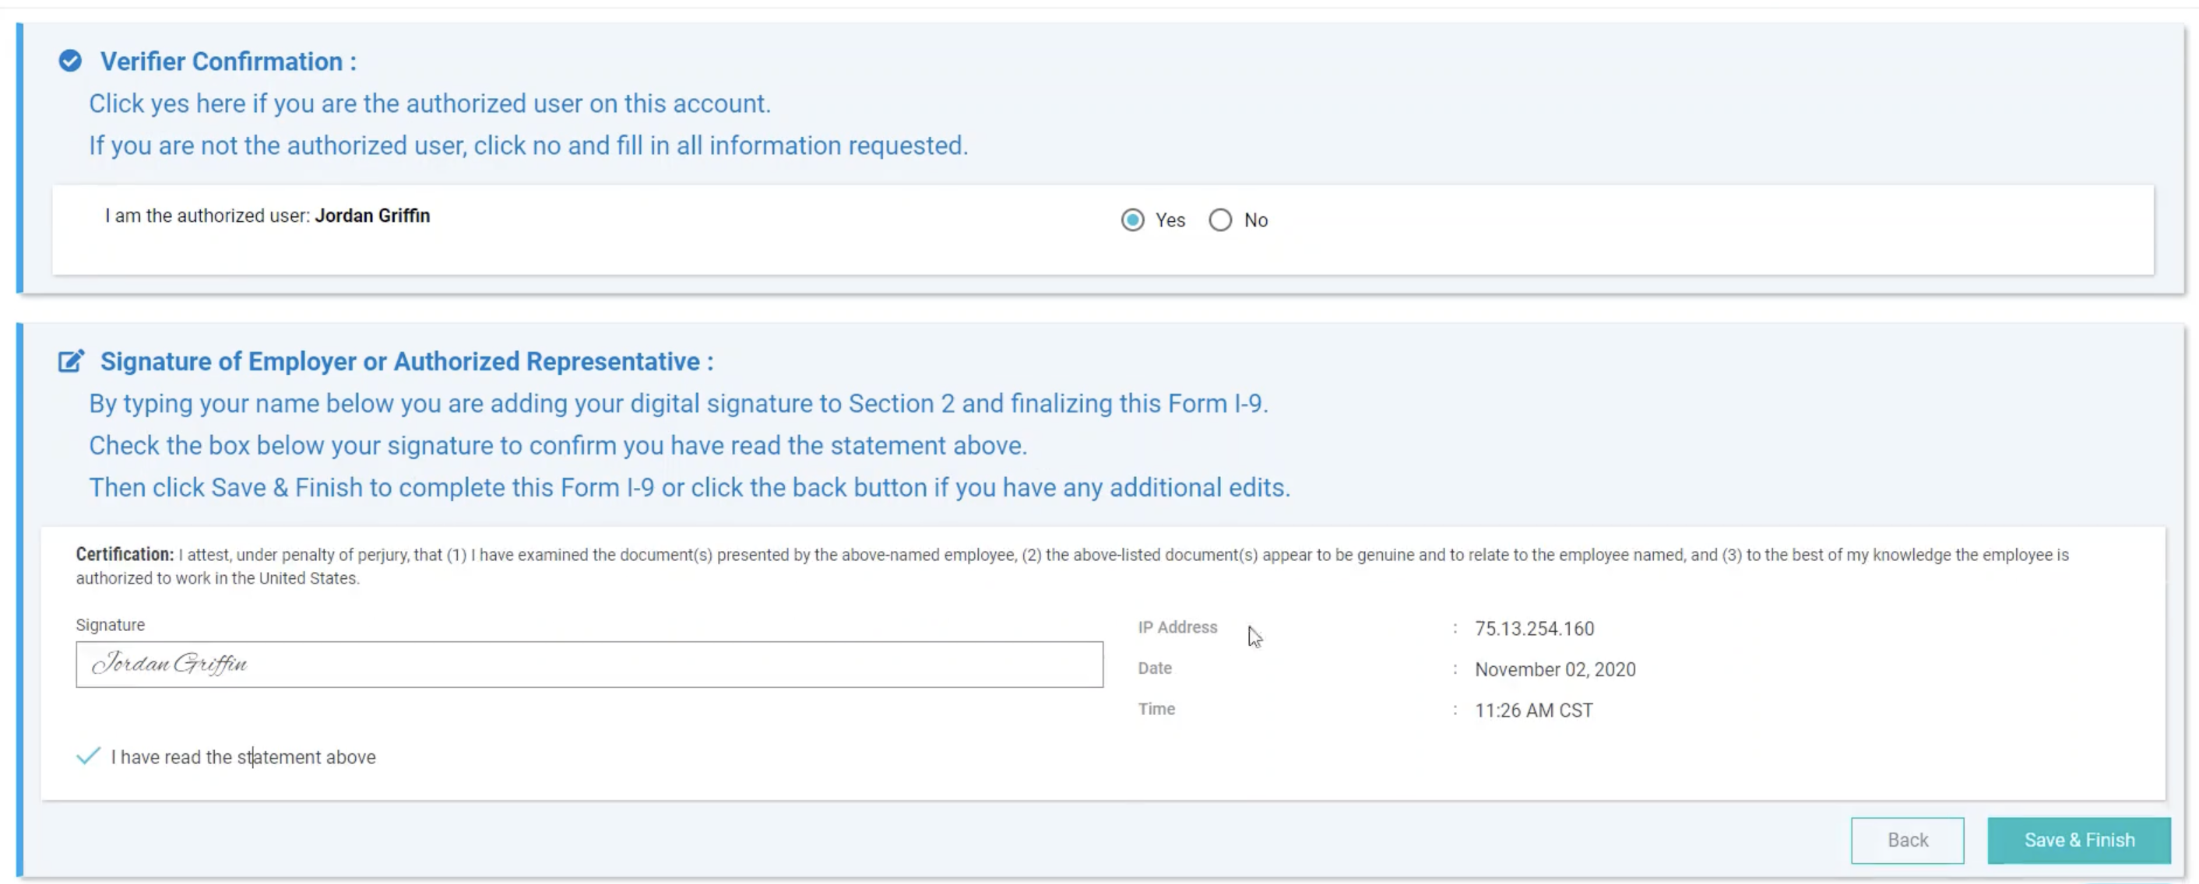Image resolution: width=2199 pixels, height=884 pixels.
Task: Click the IP address value 75.13.254.160
Action: point(1533,629)
